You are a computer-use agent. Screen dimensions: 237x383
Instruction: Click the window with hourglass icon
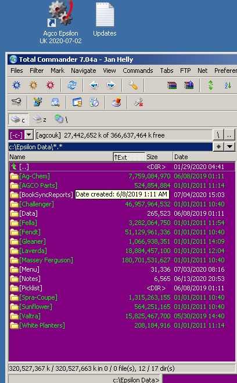coord(77,102)
